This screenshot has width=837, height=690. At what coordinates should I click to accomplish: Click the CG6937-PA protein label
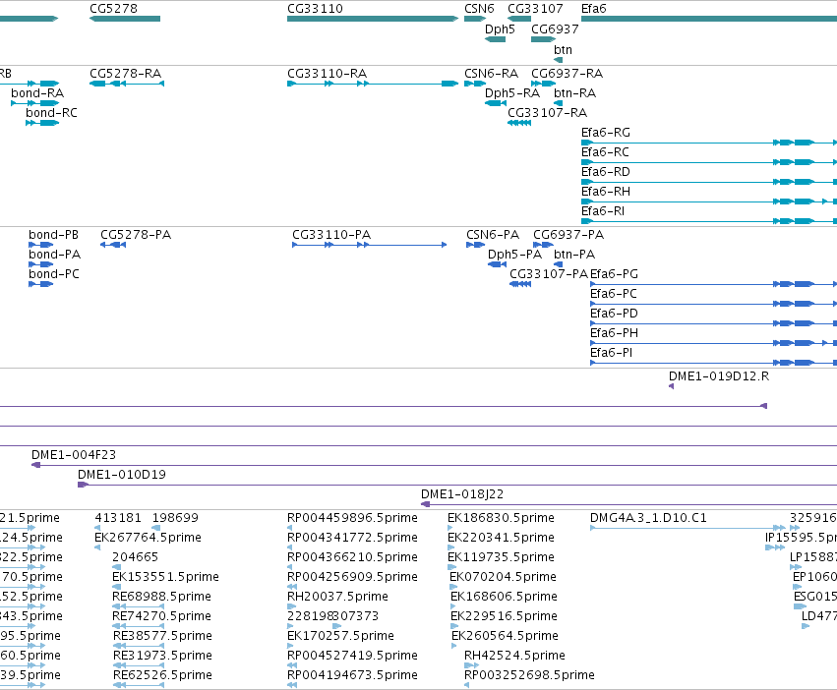point(568,235)
